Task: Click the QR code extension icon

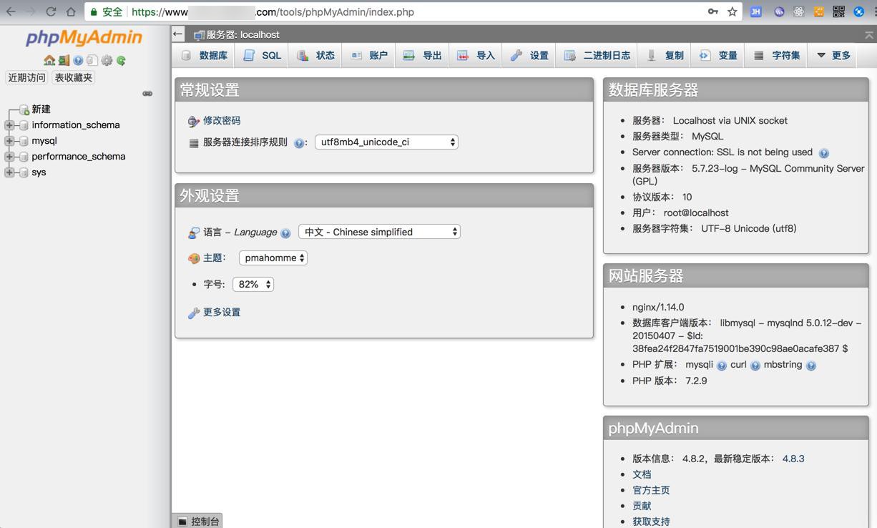Action: 839,11
